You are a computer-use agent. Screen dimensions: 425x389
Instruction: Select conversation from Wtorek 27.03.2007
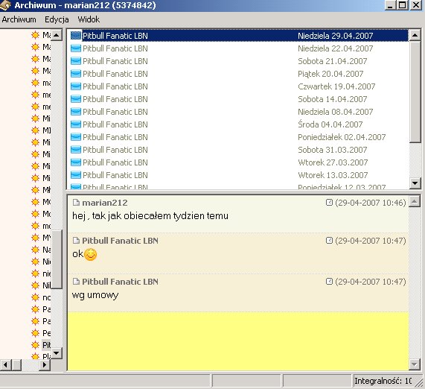[x=239, y=162]
